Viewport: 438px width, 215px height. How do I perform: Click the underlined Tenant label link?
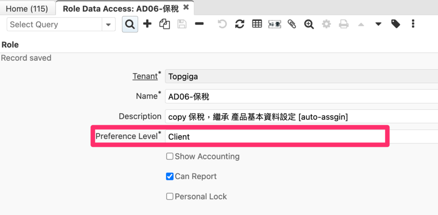coord(145,76)
